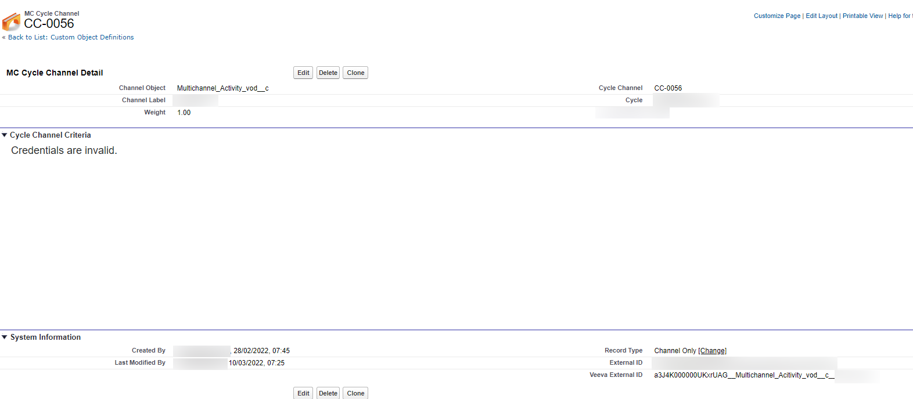Open Help for this page

(900, 16)
